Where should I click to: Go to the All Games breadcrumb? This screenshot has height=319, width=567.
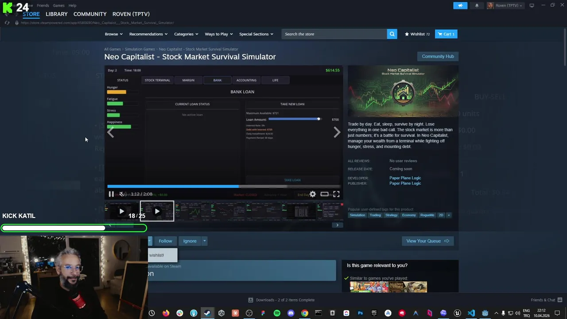point(113,49)
